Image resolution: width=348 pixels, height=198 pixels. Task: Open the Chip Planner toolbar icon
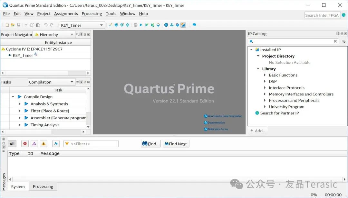127,25
